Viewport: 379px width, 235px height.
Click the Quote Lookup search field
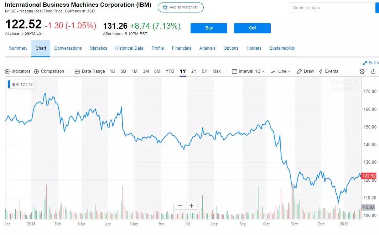click(x=333, y=8)
